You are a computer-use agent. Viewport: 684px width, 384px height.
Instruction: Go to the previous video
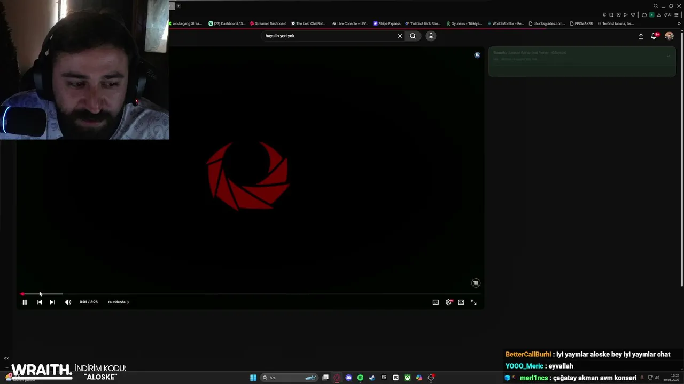click(x=39, y=302)
